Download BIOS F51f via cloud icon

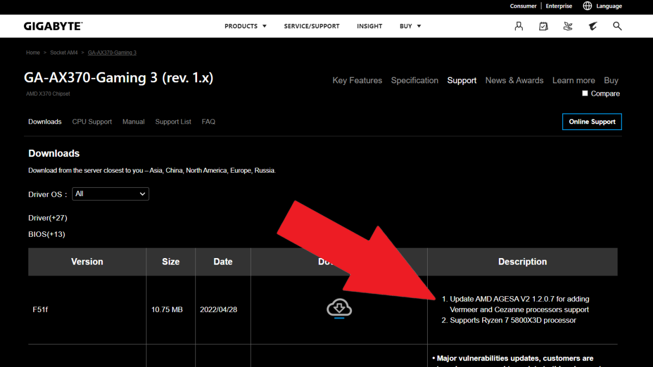pos(339,309)
